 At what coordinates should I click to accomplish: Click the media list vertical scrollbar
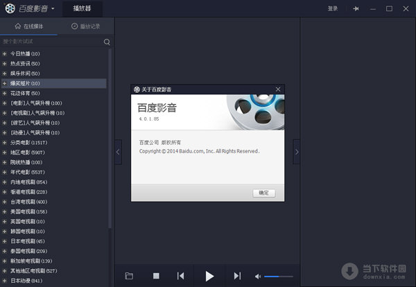[110, 138]
